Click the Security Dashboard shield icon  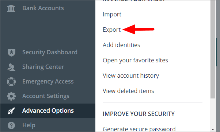click(x=11, y=53)
